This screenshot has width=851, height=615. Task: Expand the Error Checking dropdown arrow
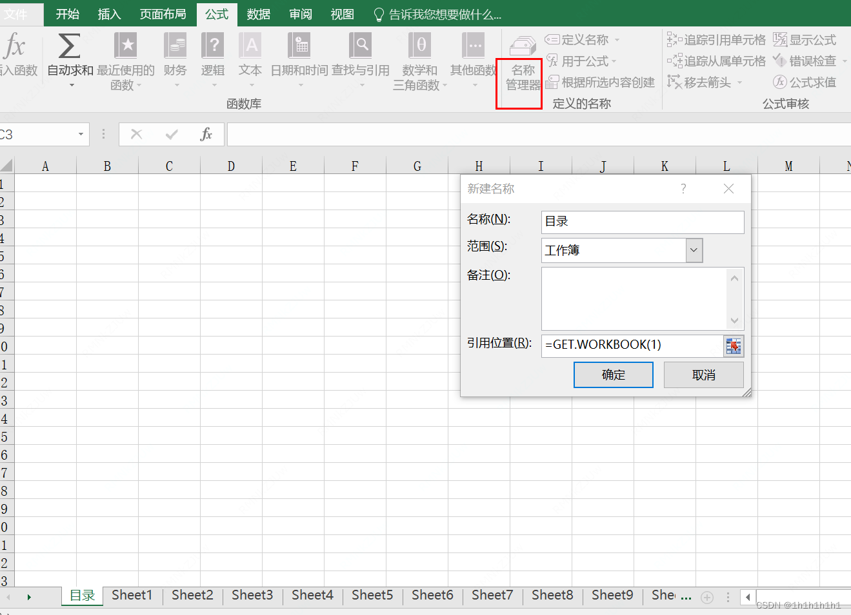[x=845, y=61]
